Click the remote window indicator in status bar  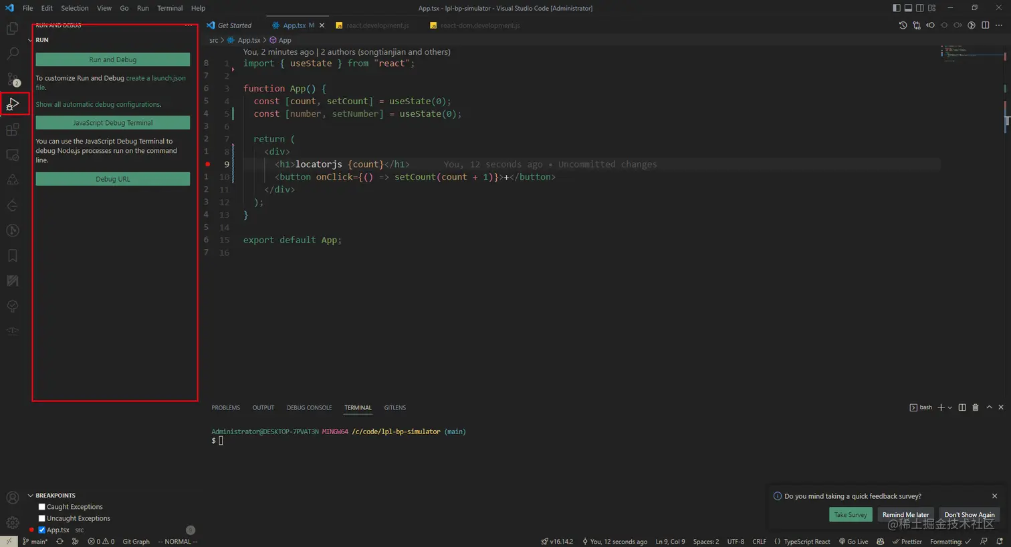(9, 542)
